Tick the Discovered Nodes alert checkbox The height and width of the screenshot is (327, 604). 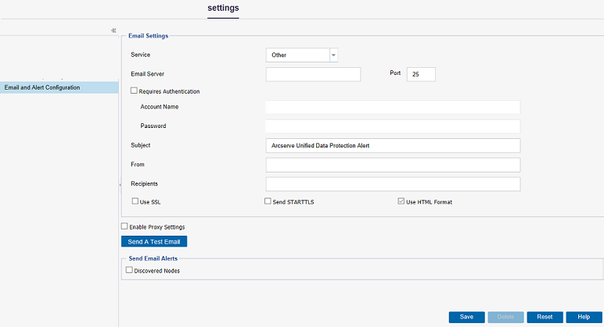click(129, 270)
